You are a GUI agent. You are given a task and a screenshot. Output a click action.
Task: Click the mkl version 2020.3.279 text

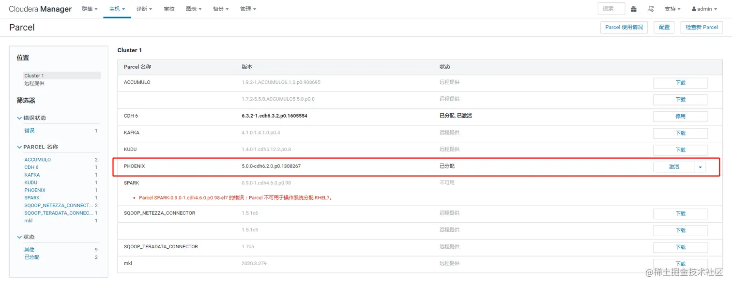pos(254,264)
